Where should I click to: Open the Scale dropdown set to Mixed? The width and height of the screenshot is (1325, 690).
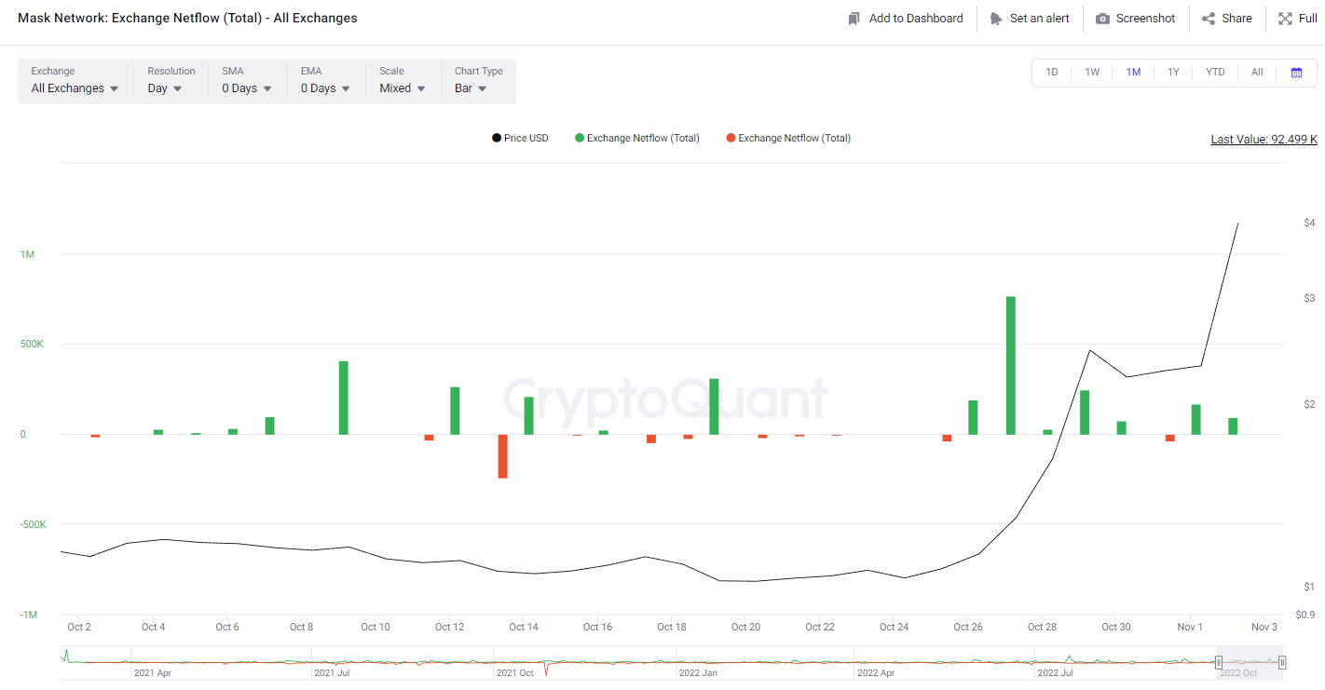click(402, 88)
